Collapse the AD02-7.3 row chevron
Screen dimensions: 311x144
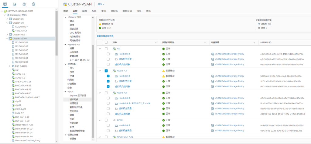tap(100, 71)
